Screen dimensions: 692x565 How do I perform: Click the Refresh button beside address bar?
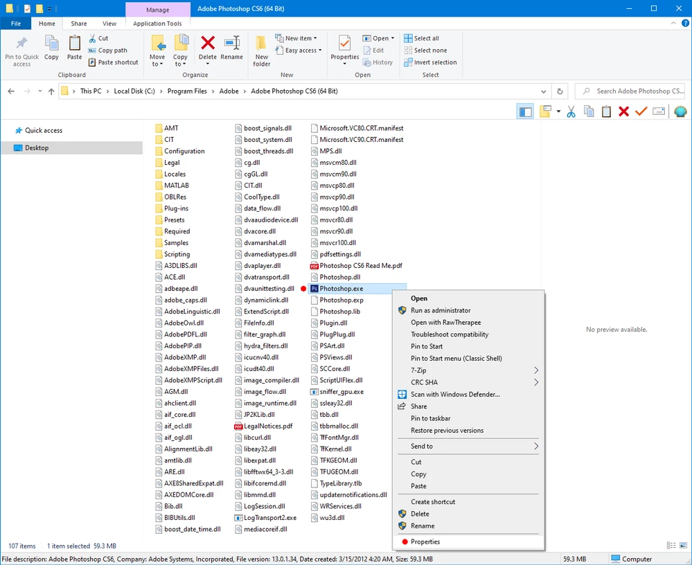(x=560, y=91)
